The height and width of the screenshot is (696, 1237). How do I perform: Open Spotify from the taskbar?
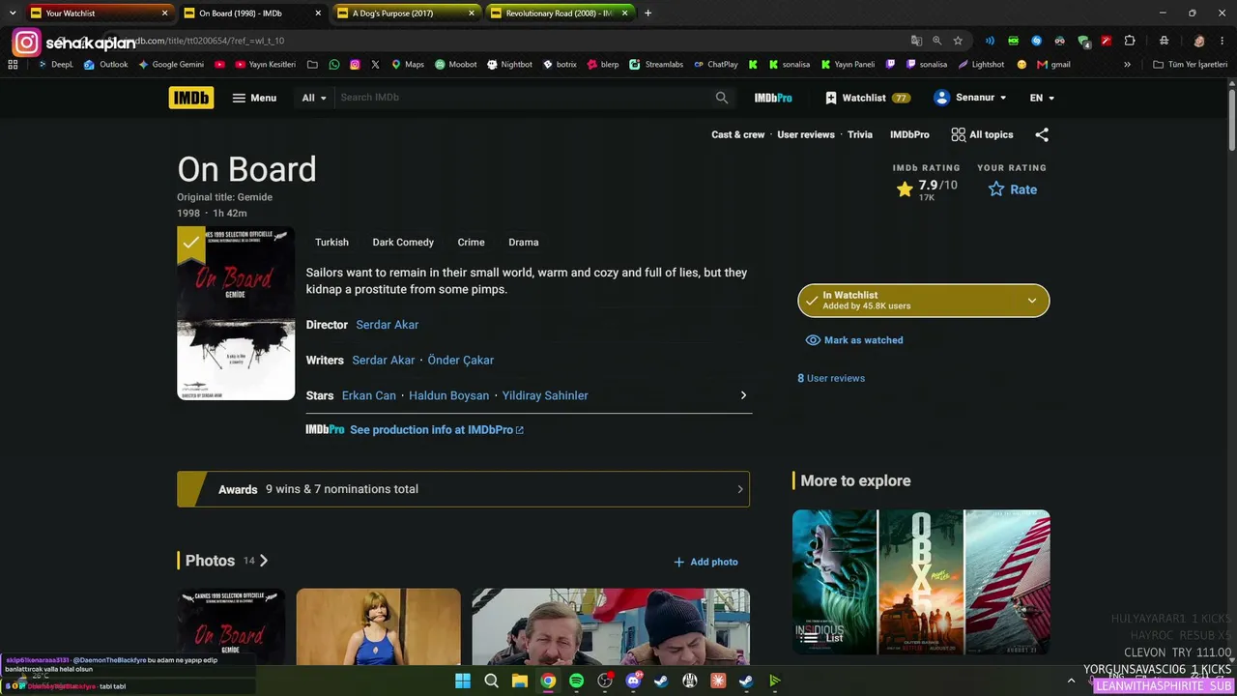pyautogui.click(x=576, y=681)
